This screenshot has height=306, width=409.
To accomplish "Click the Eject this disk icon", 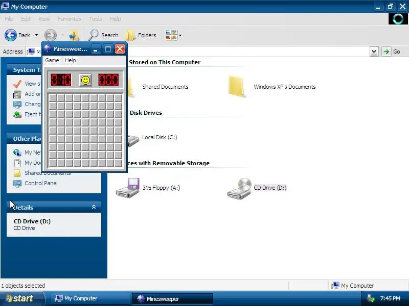I will 17,114.
